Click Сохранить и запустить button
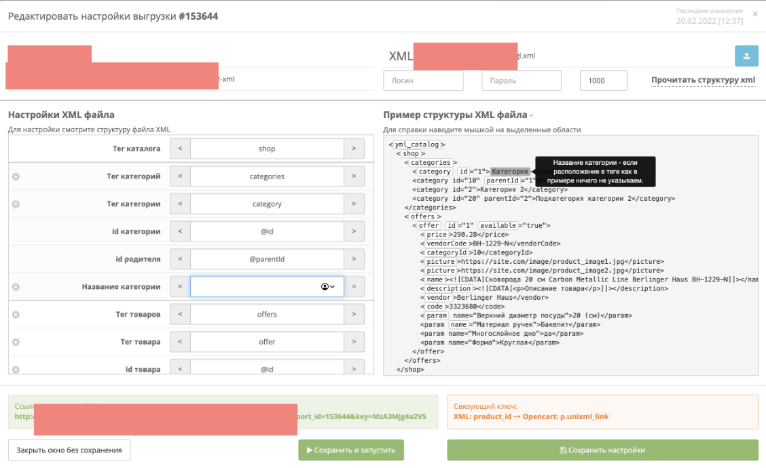766x468 pixels. click(351, 450)
